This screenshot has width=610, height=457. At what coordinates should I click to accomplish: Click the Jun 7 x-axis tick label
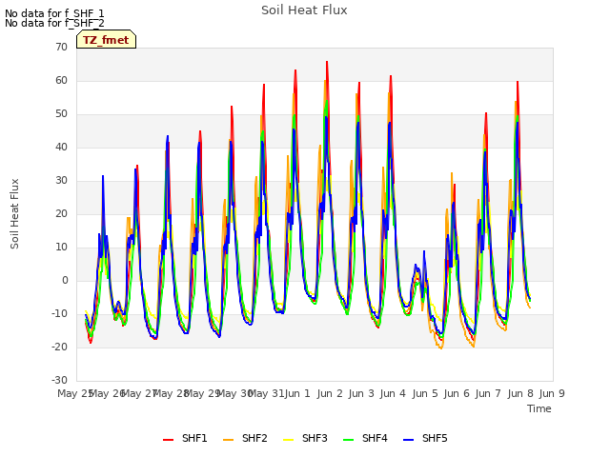488,393
